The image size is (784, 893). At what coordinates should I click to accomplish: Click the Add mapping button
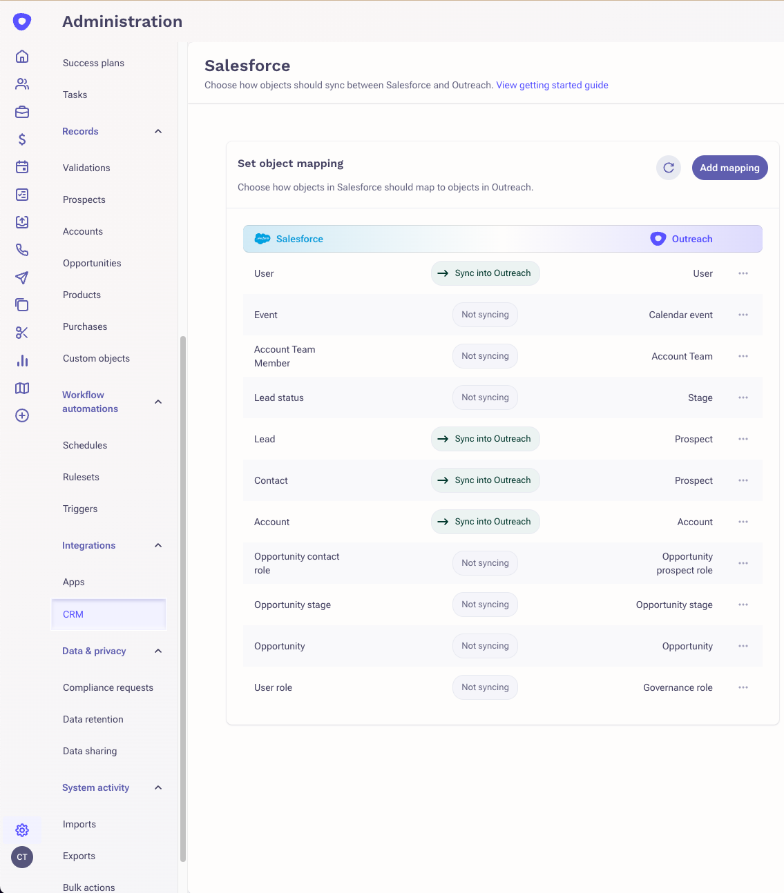click(729, 168)
